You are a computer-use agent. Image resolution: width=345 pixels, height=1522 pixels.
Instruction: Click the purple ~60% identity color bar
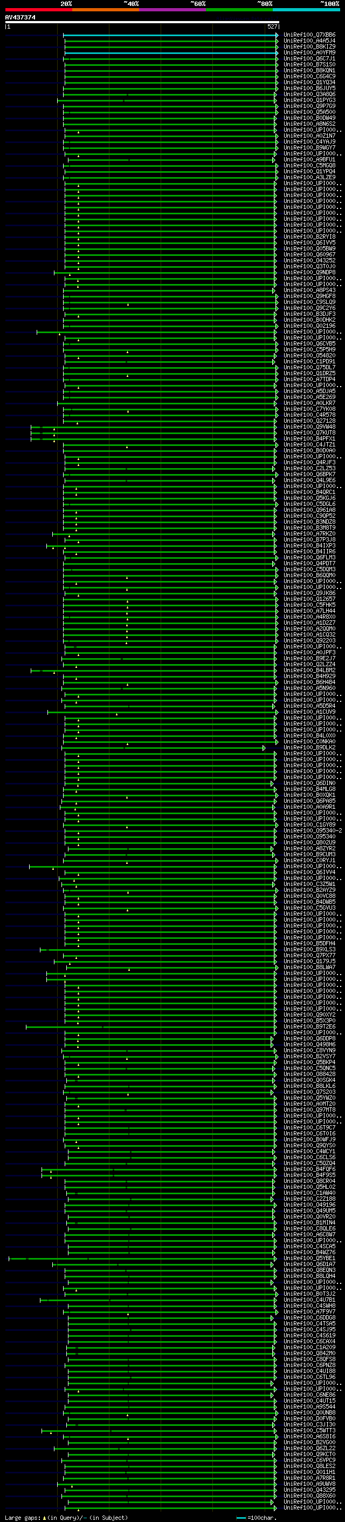coord(173,10)
